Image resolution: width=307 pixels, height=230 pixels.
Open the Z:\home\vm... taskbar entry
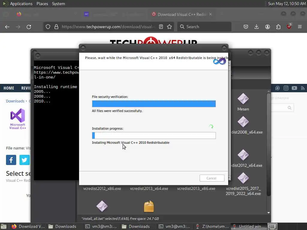pos(212,226)
